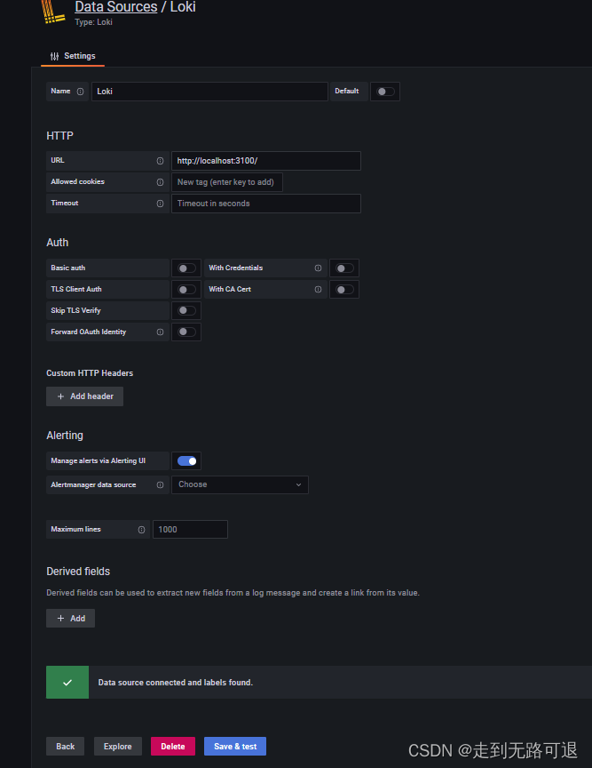Click the 'Data source connected and labels found.' message
Screen dimensions: 592x768
[x=175, y=683]
